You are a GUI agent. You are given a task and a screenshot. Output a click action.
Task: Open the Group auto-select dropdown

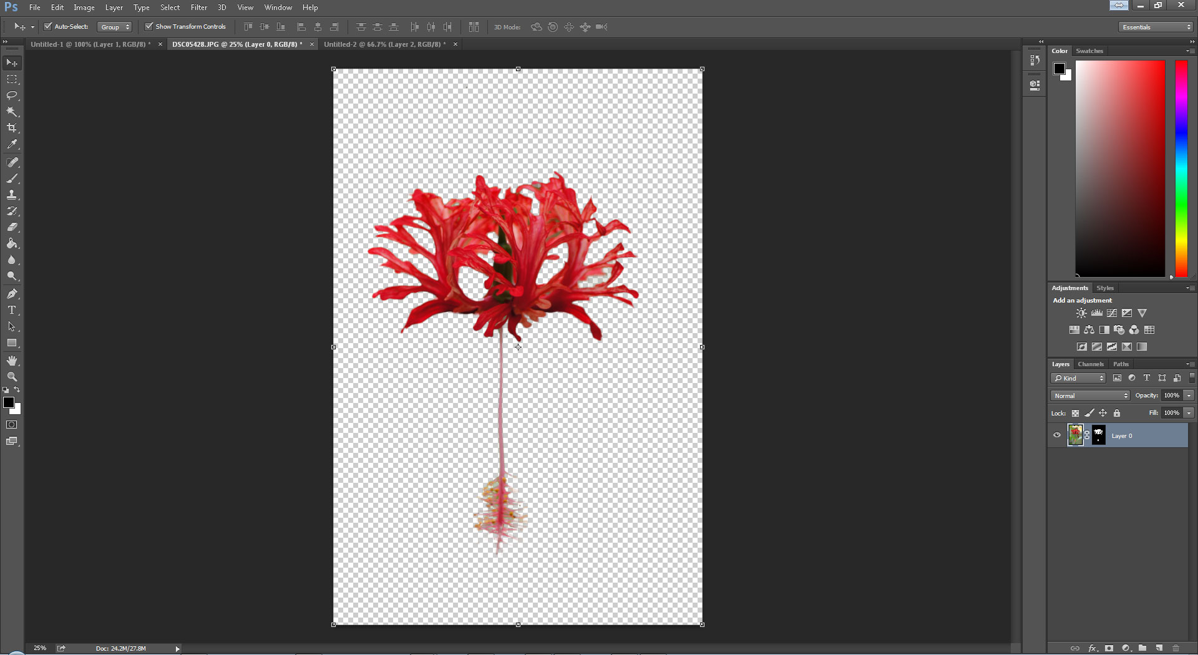[115, 27]
